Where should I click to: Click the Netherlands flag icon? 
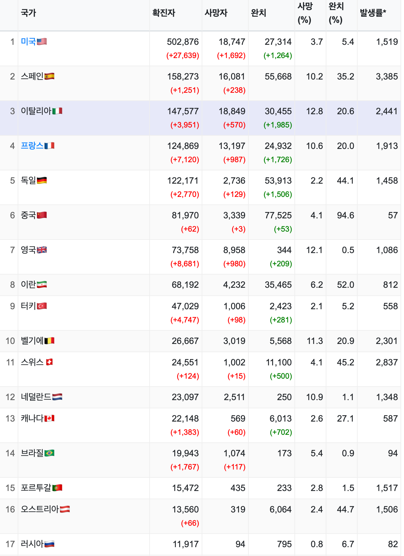click(x=57, y=397)
